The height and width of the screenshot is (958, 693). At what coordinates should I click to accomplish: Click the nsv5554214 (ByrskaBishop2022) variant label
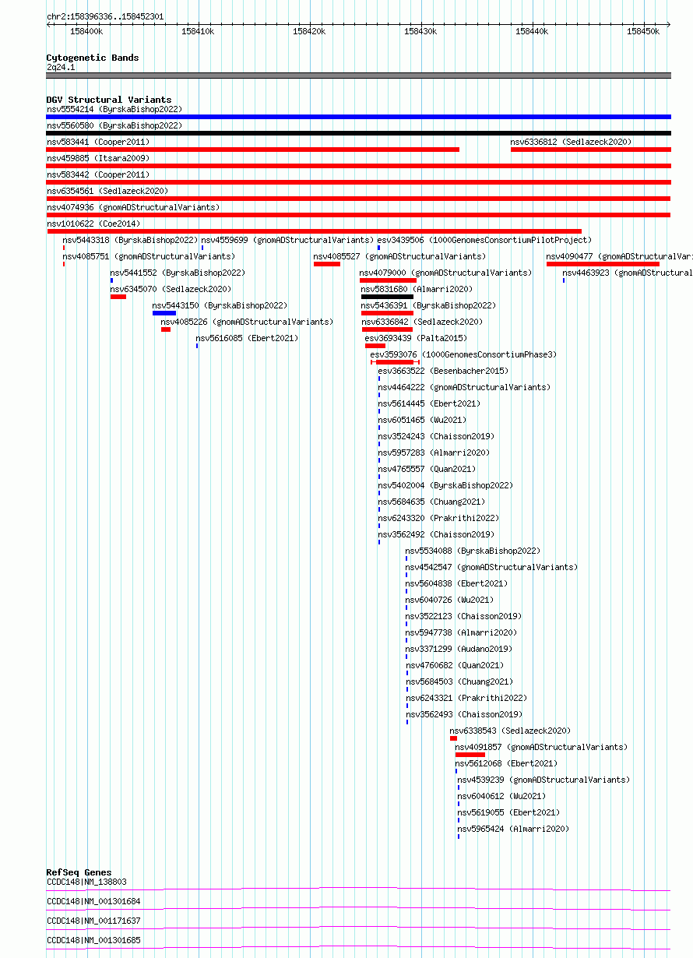point(114,110)
